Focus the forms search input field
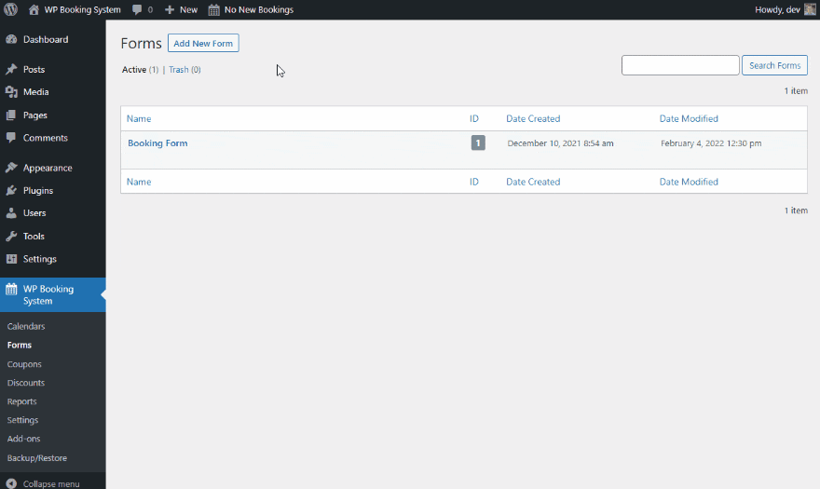Viewport: 820px width, 489px height. pyautogui.click(x=680, y=65)
